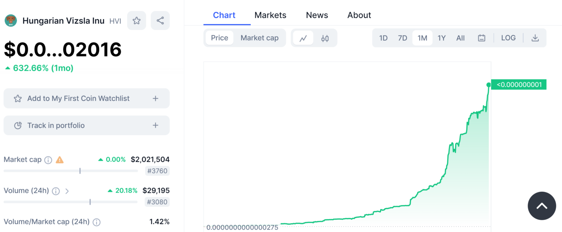Switch to candlestick chart icon
The width and height of the screenshot is (562, 232).
325,38
